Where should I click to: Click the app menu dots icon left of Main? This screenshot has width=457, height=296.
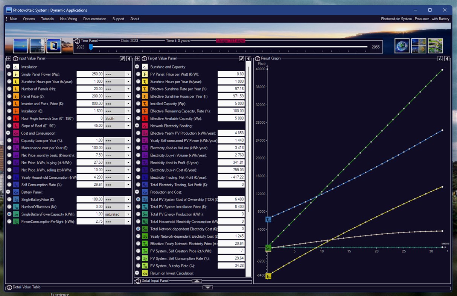click(6, 19)
